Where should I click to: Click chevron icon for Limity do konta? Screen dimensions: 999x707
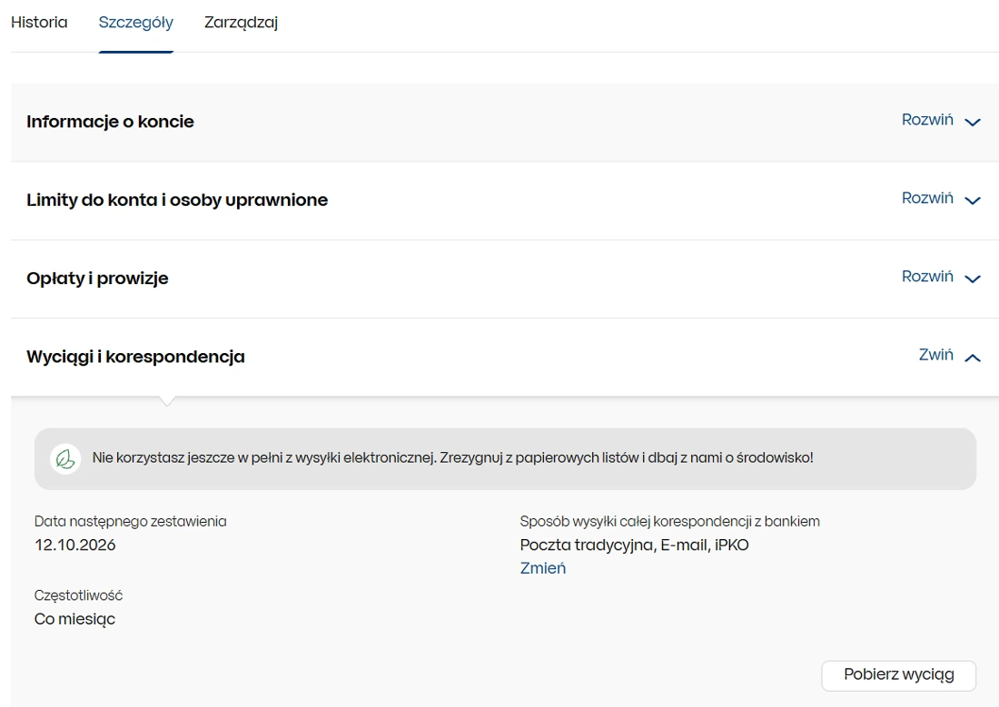tap(973, 200)
